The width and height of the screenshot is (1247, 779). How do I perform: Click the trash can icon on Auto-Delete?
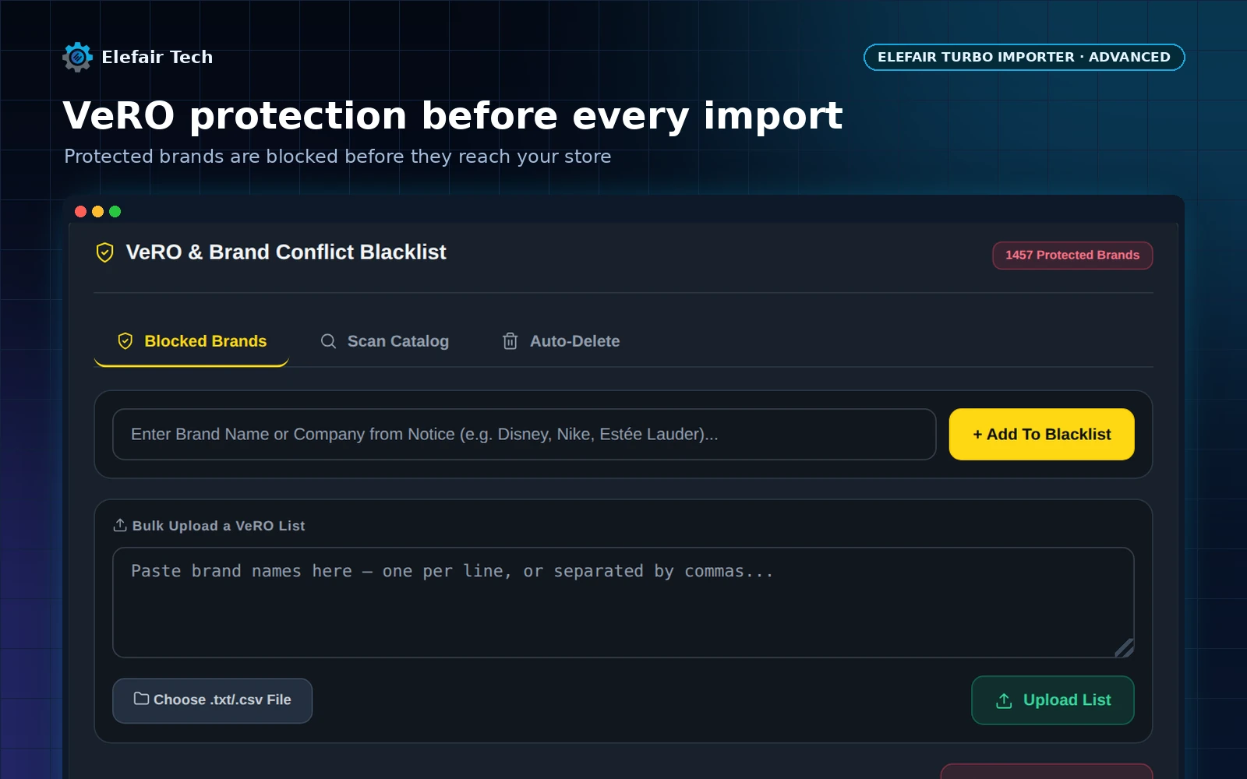[510, 341]
